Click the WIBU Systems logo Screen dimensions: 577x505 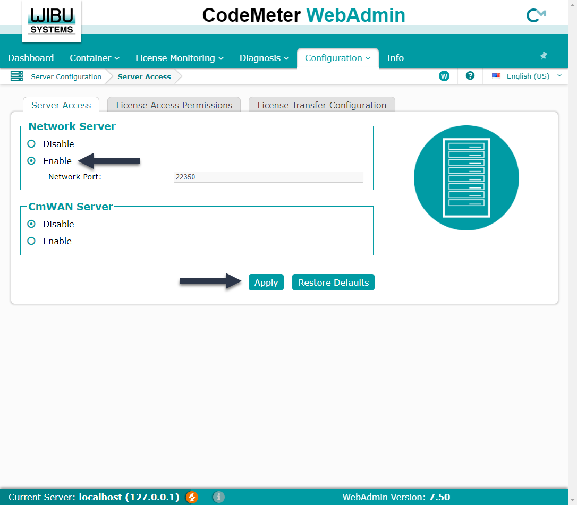point(52,21)
